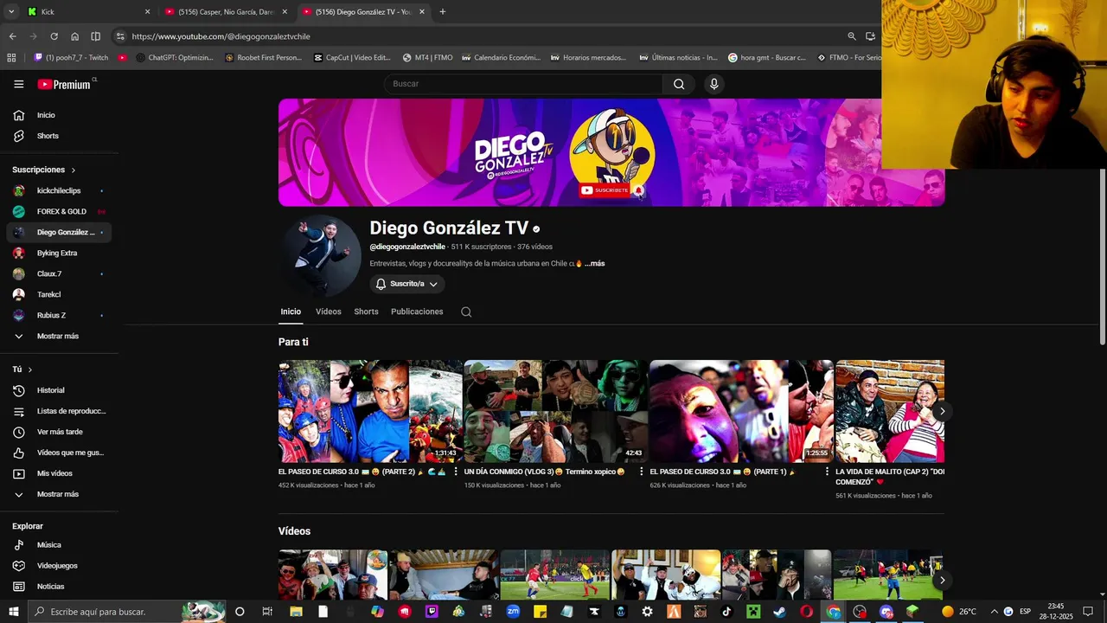1107x623 pixels.
Task: Open Tarekcl subscription channel
Action: coord(59,294)
